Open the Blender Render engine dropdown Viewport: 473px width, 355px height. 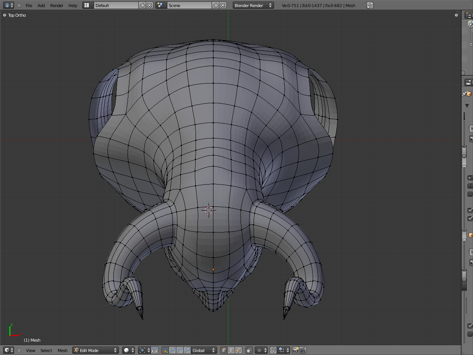253,5
